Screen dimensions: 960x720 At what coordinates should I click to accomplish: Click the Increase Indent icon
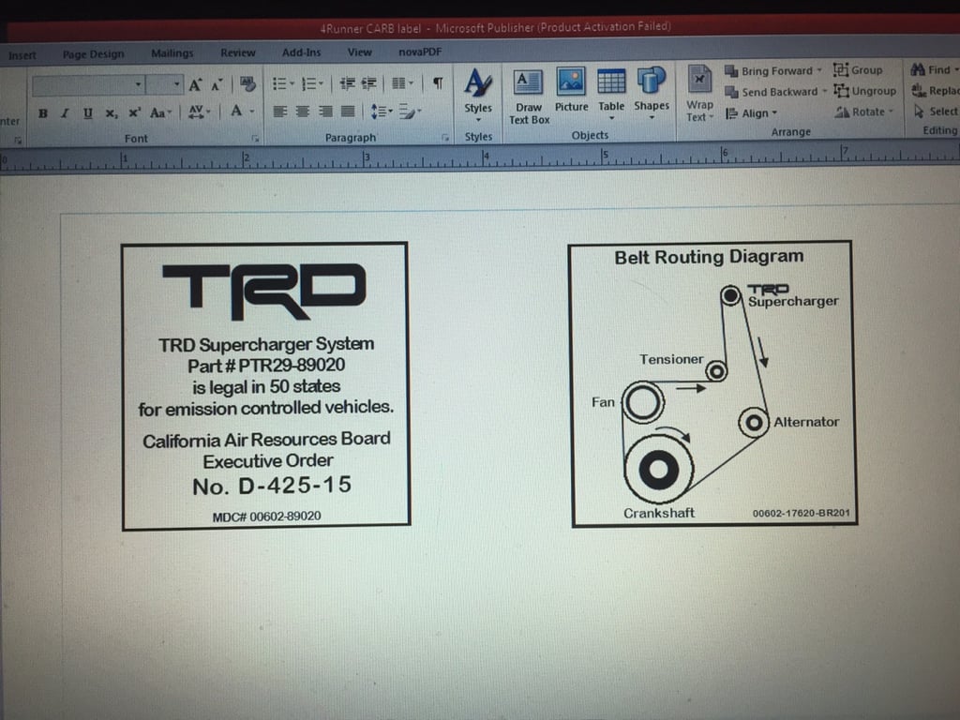click(368, 83)
